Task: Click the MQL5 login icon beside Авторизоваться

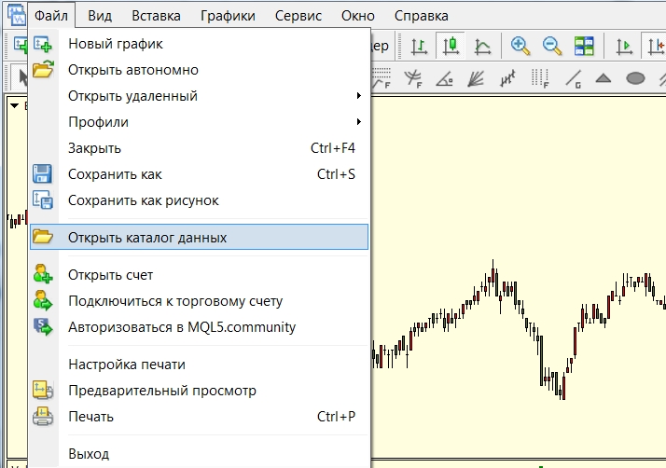Action: (43, 326)
